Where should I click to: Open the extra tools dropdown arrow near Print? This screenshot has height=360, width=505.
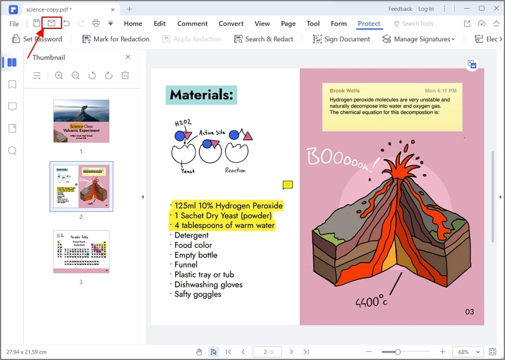click(x=110, y=22)
